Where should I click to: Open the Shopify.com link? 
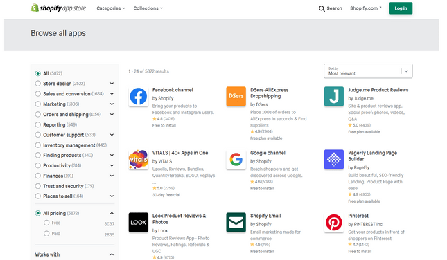(366, 8)
